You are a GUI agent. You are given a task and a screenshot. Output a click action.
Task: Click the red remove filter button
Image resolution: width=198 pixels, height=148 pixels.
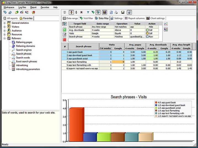pyautogui.click(x=65, y=40)
